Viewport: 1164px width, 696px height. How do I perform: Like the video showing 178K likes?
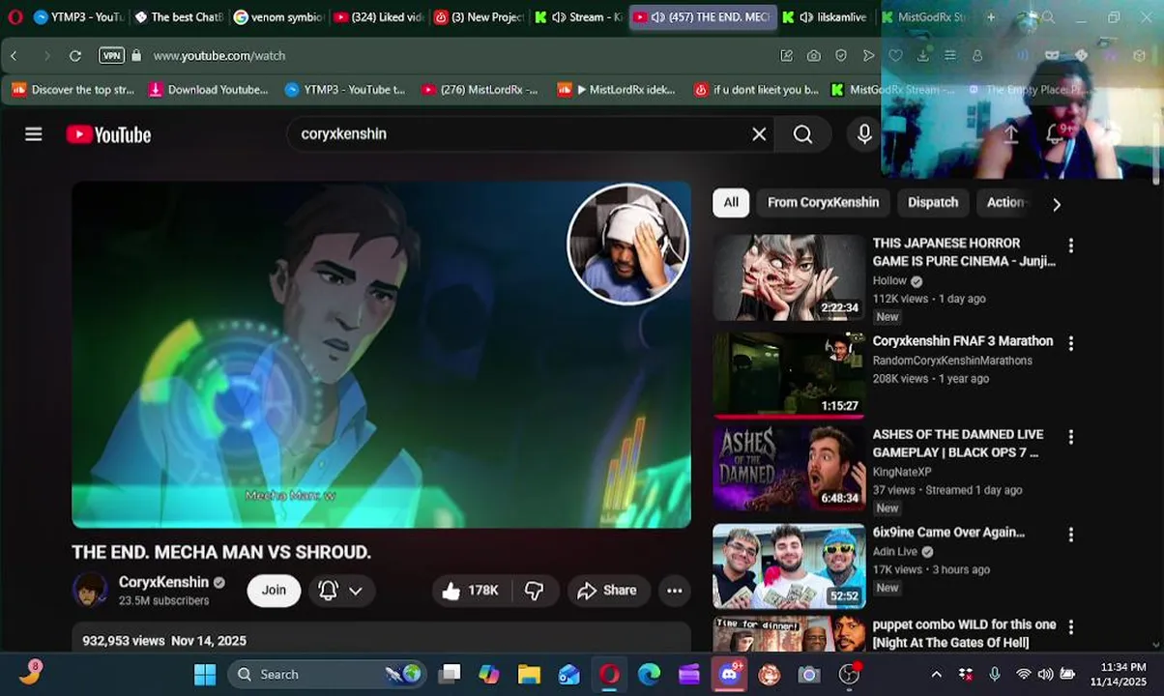tap(471, 591)
